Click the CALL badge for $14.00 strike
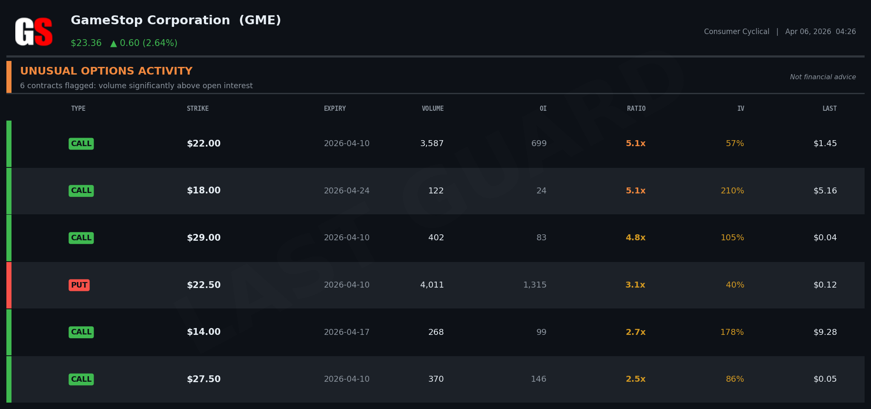This screenshot has width=871, height=409. [81, 332]
